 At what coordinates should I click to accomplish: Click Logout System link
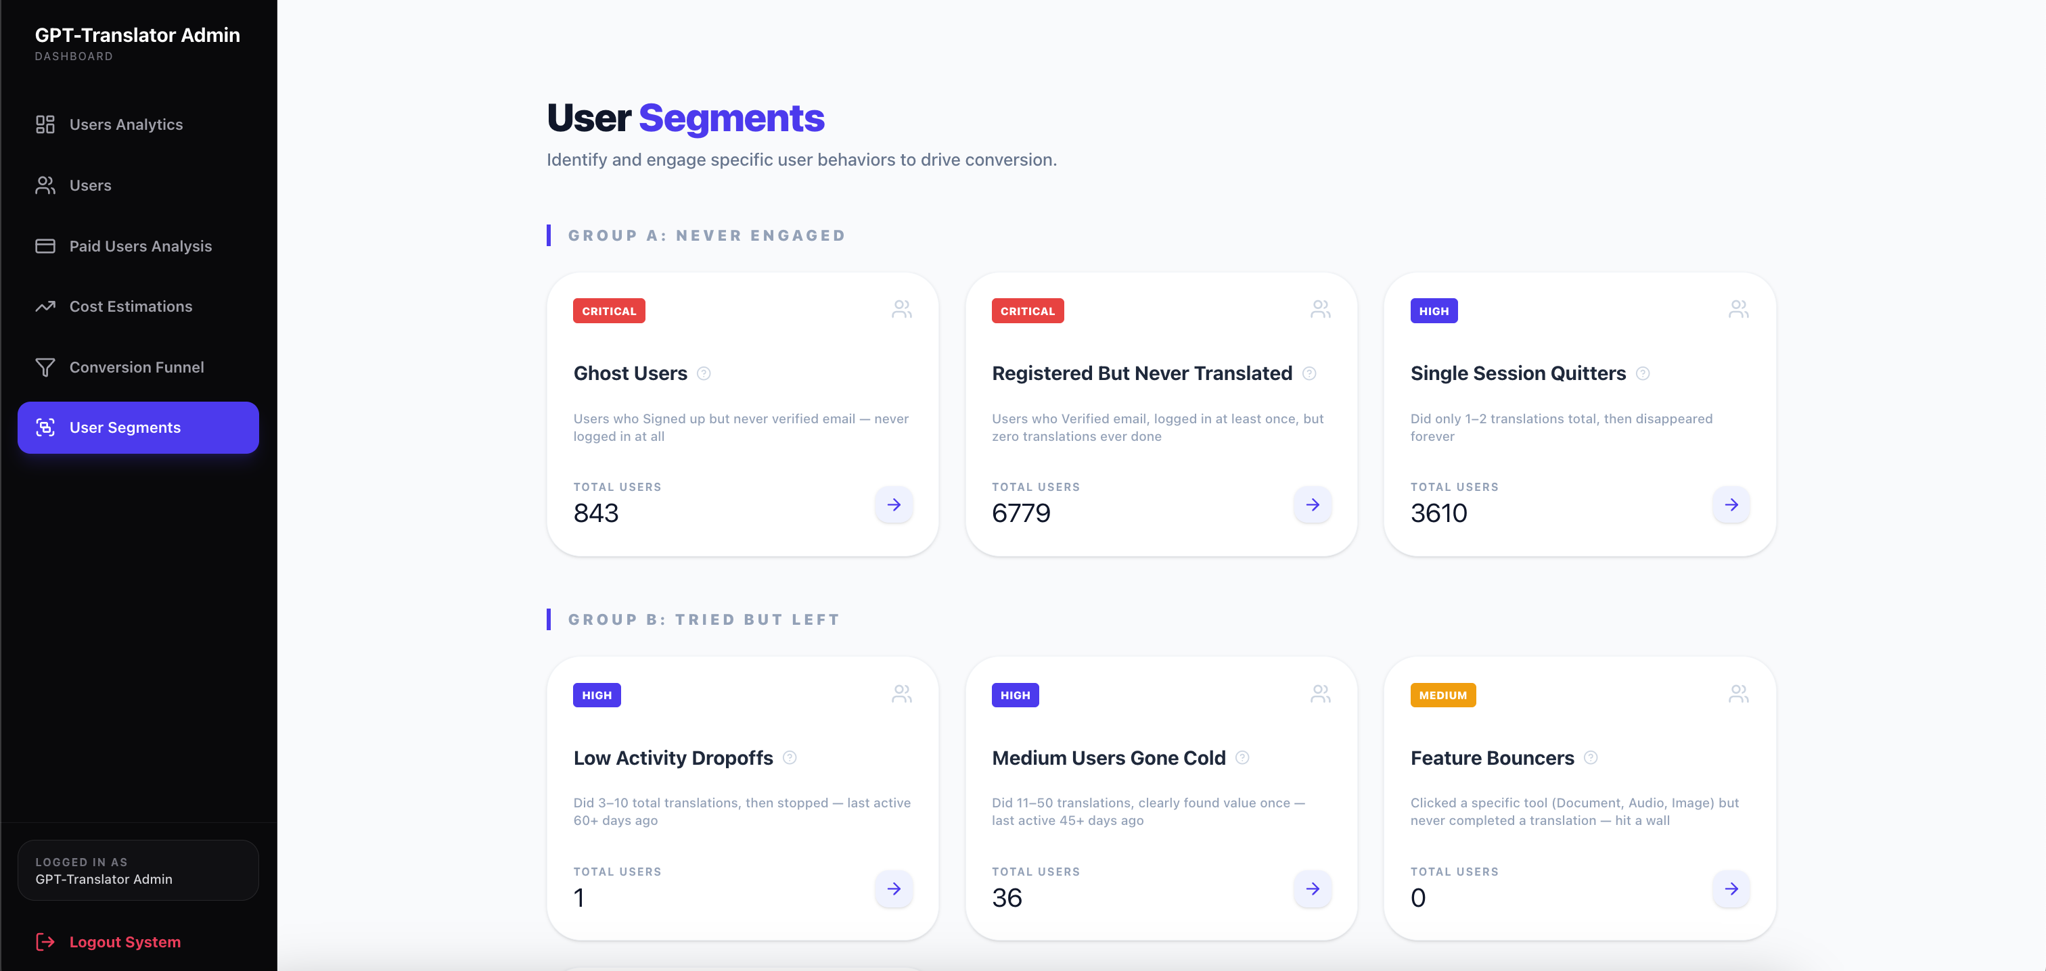124,942
